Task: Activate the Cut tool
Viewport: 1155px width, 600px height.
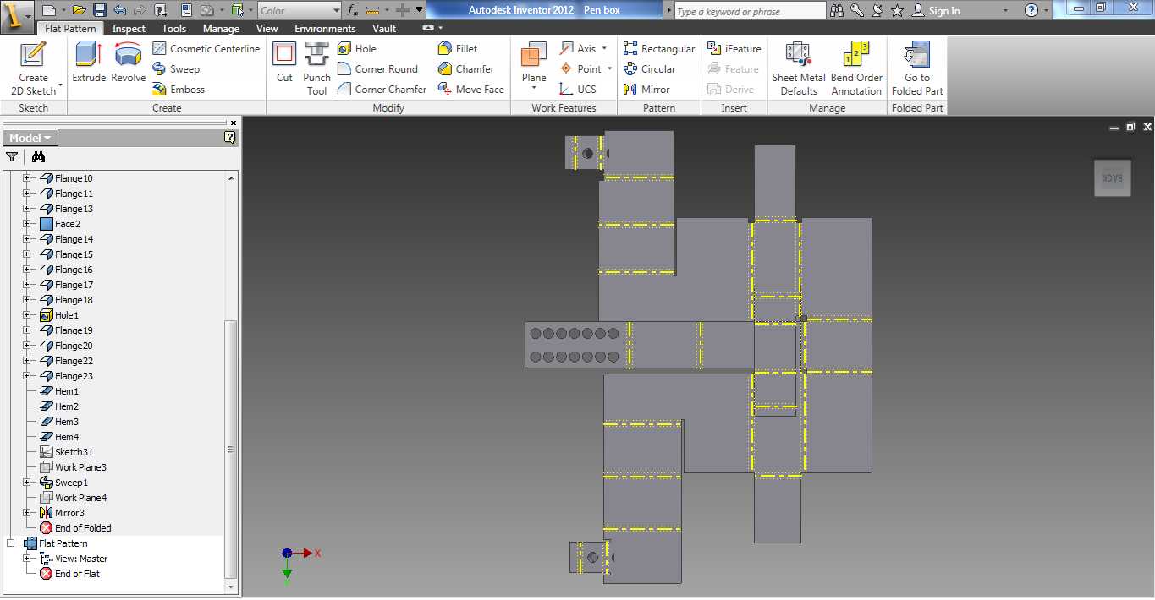Action: [284, 63]
